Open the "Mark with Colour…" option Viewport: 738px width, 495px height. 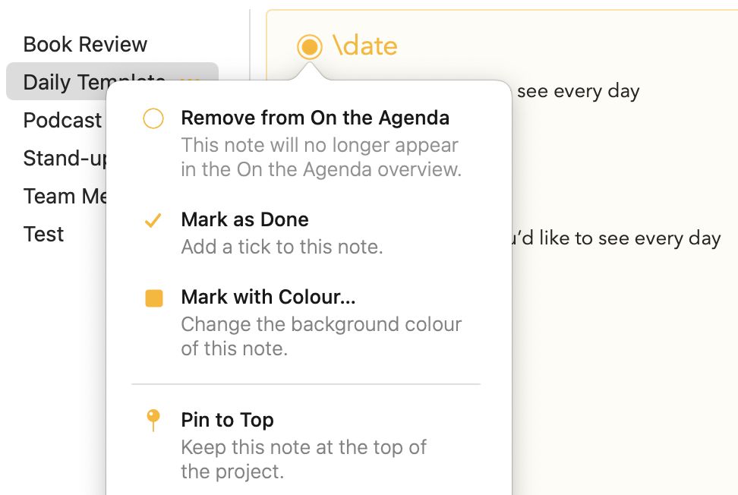[268, 297]
